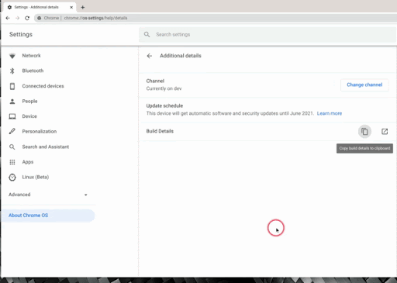Click the Currently on dev text
Screen dimensions: 397x283
pos(164,88)
